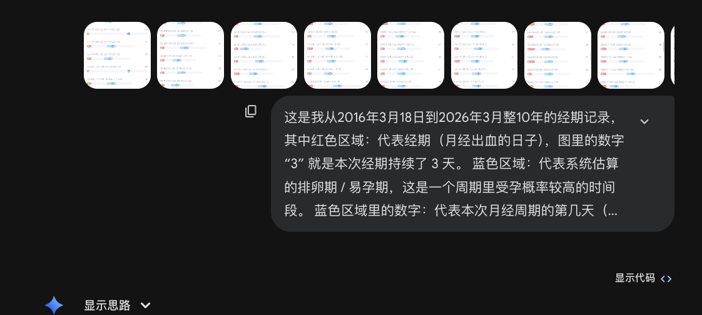Open the fifth uploaded image thumbnail

pyautogui.click(x=410, y=55)
